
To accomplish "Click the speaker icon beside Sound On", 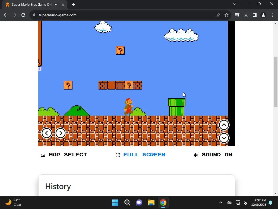I will click(196, 155).
